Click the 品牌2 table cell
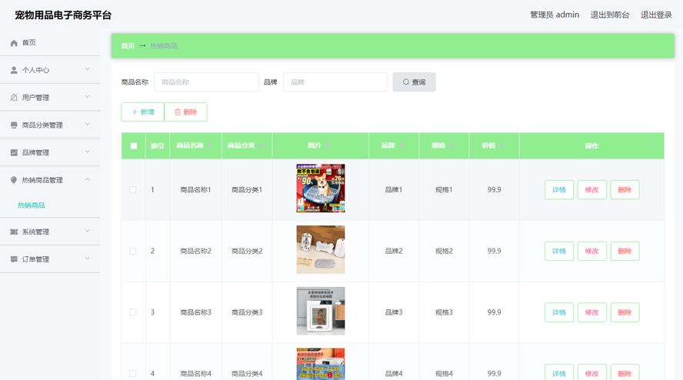 [394, 251]
